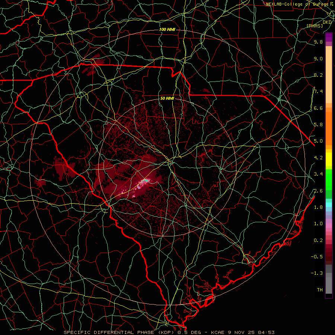Image resolution: width=335 pixels, height=335 pixels.
Task: Pick the pink segment of the color bar
Action: pyautogui.click(x=329, y=226)
